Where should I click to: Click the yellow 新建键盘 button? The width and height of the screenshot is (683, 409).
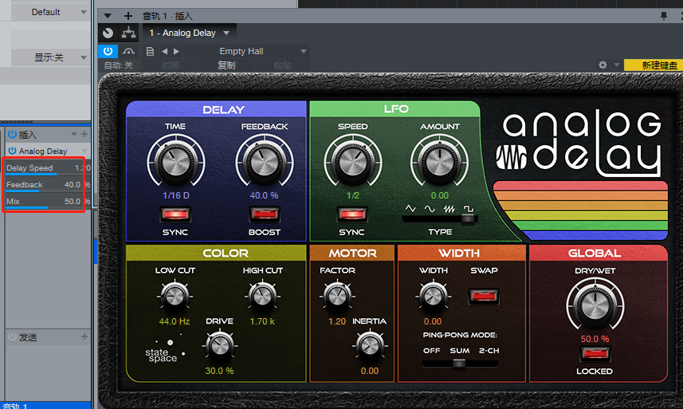(x=653, y=65)
